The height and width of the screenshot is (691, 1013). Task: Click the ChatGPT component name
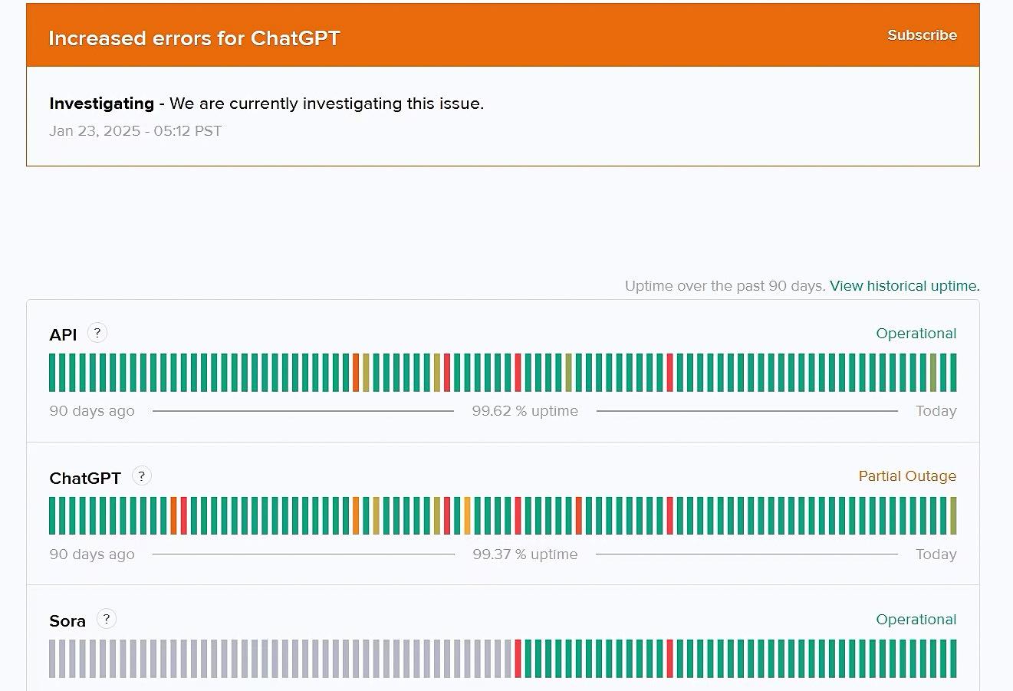click(85, 478)
